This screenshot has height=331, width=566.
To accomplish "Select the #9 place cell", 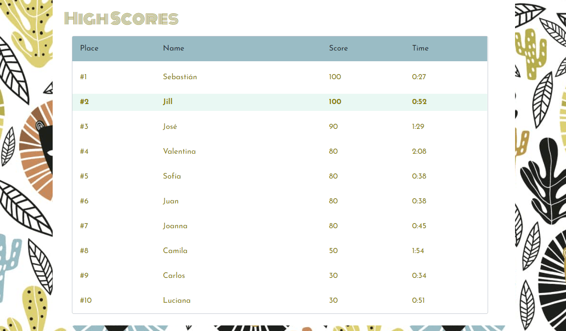I will coord(84,276).
